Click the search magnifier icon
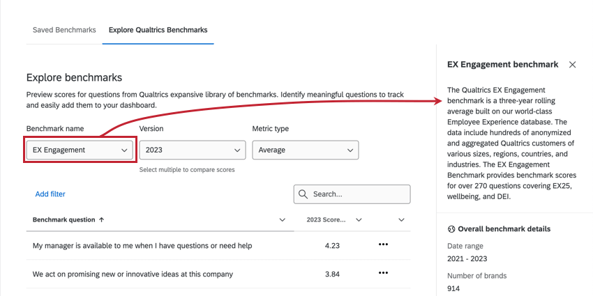 coord(303,194)
